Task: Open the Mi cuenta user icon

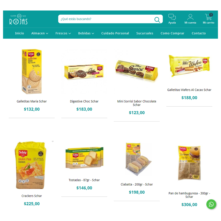Action: click(190, 17)
